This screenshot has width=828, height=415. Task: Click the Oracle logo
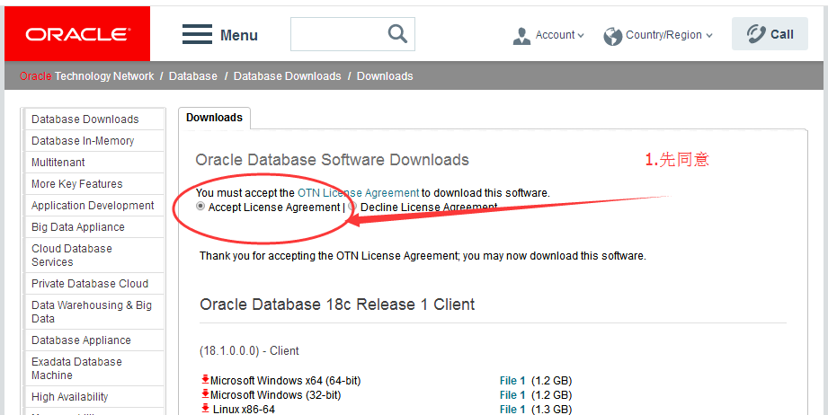(77, 34)
